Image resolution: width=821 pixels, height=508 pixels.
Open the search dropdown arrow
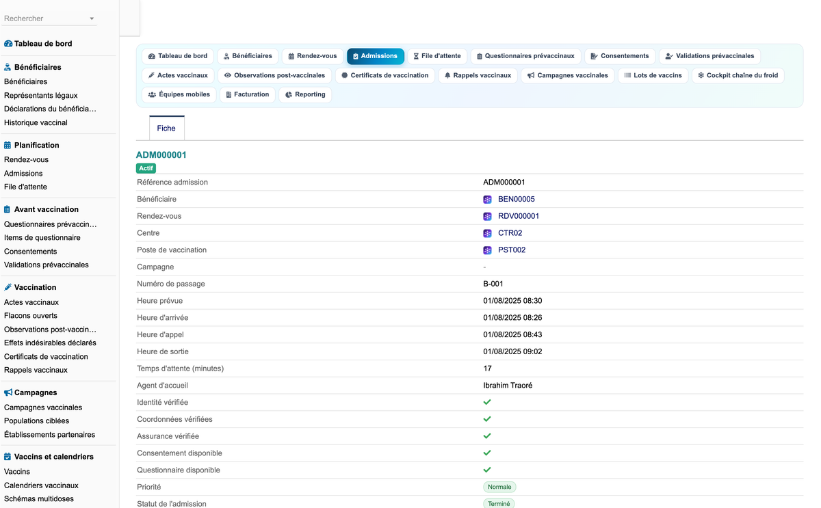click(92, 19)
